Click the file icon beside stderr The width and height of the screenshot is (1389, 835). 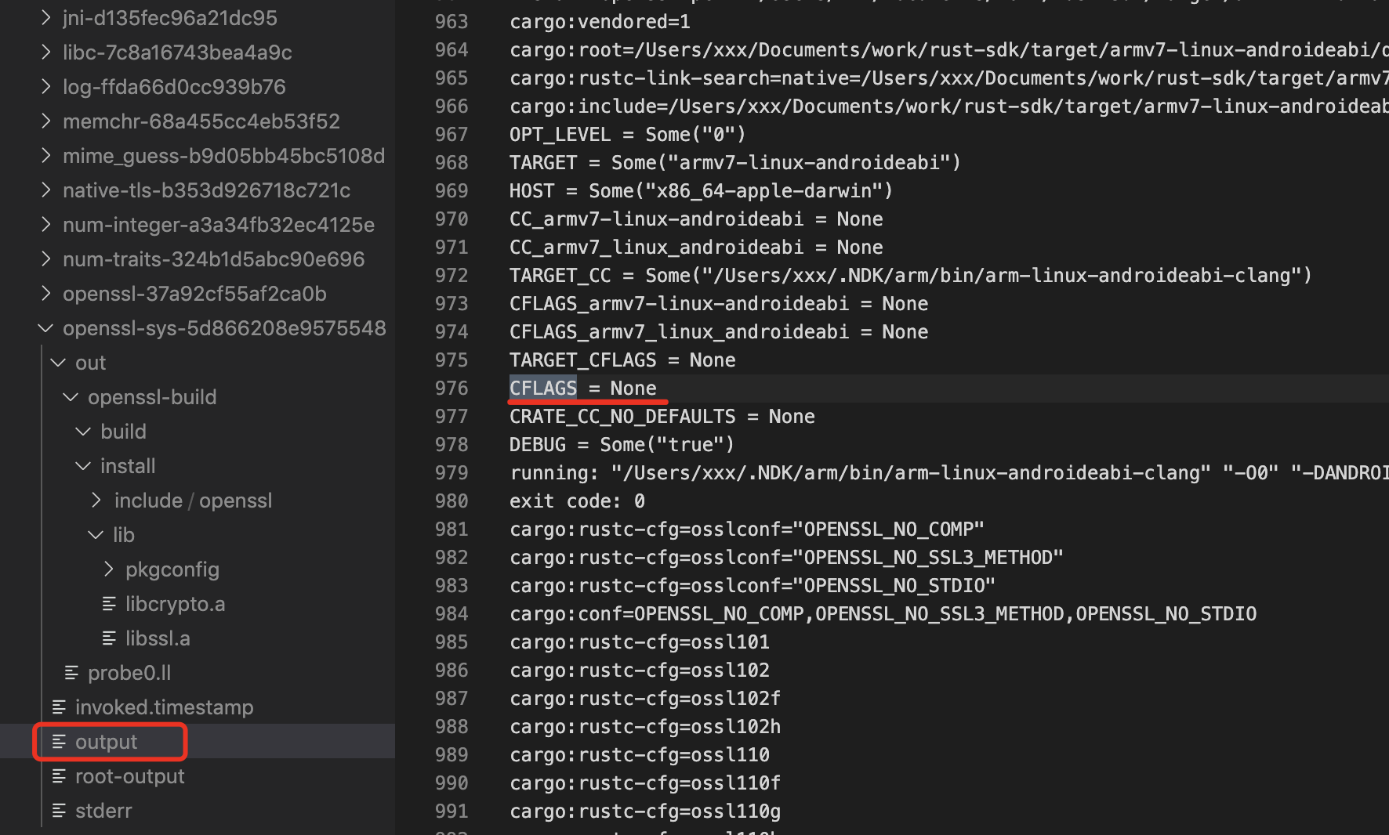click(58, 810)
